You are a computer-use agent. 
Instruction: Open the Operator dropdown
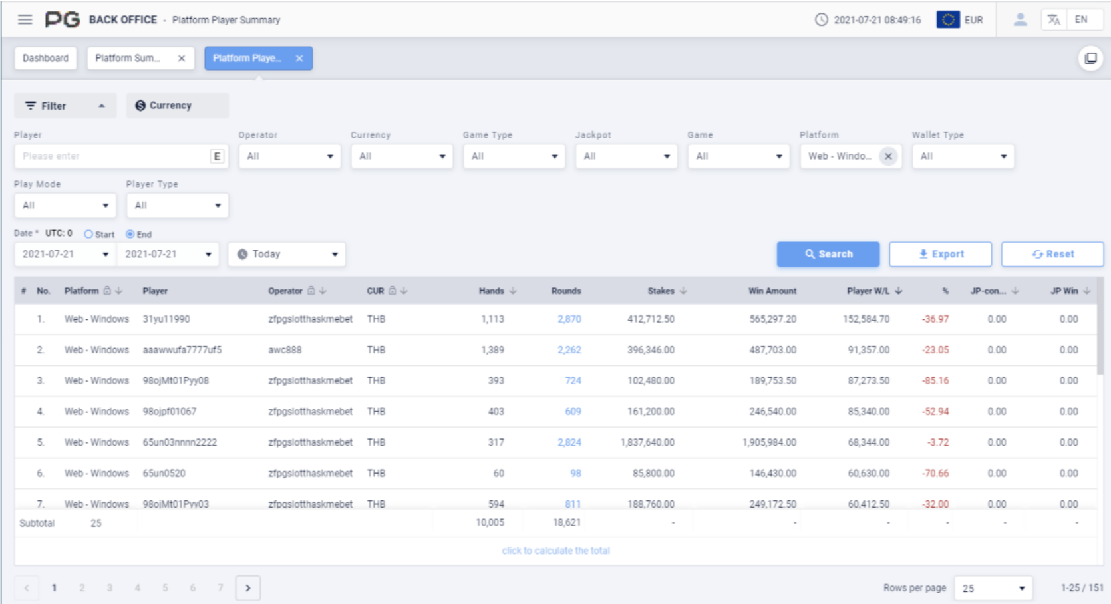coord(289,156)
